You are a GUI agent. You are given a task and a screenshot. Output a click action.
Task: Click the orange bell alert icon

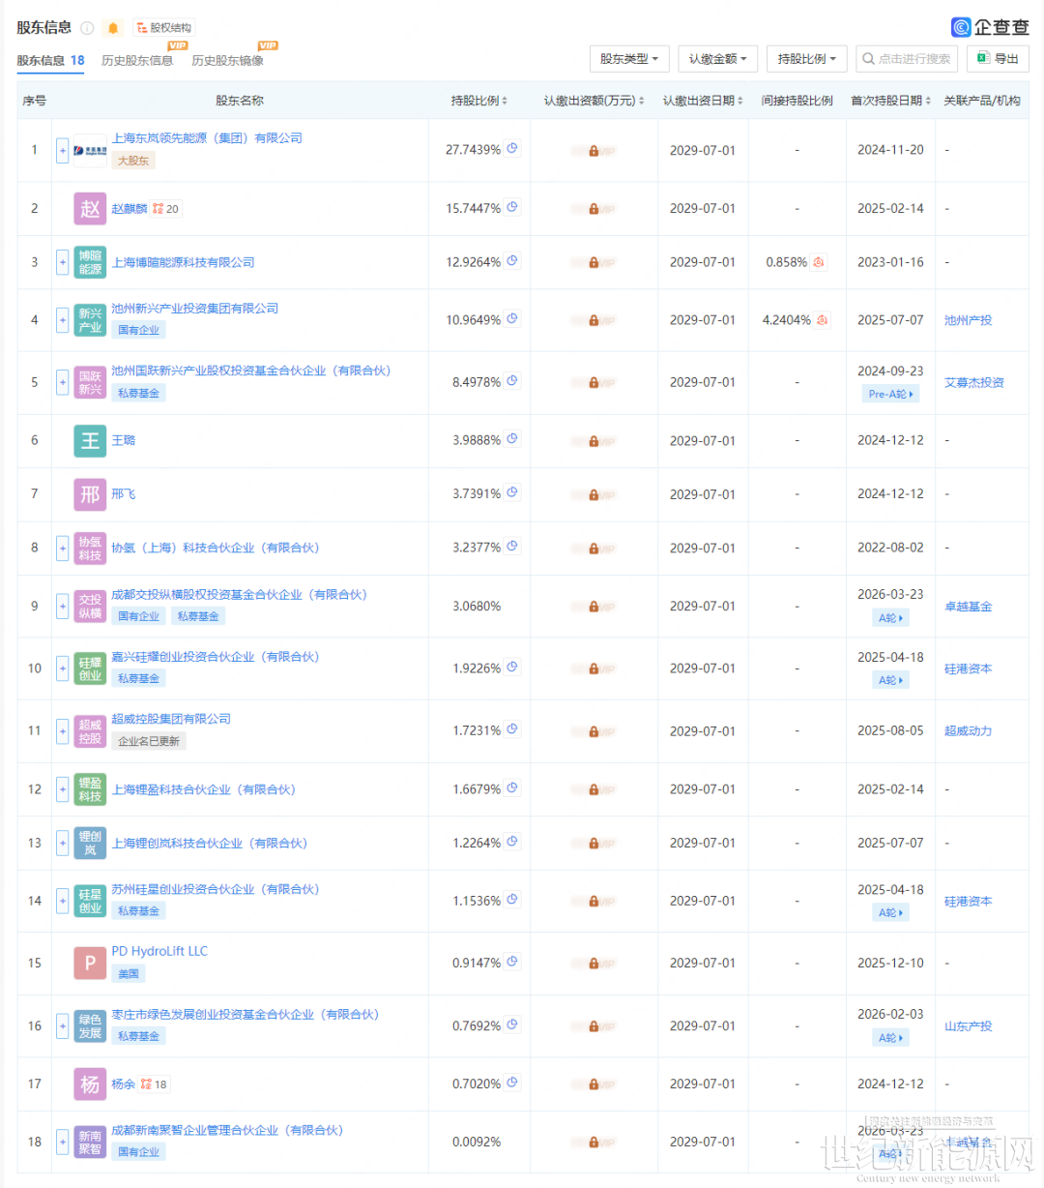point(113,28)
